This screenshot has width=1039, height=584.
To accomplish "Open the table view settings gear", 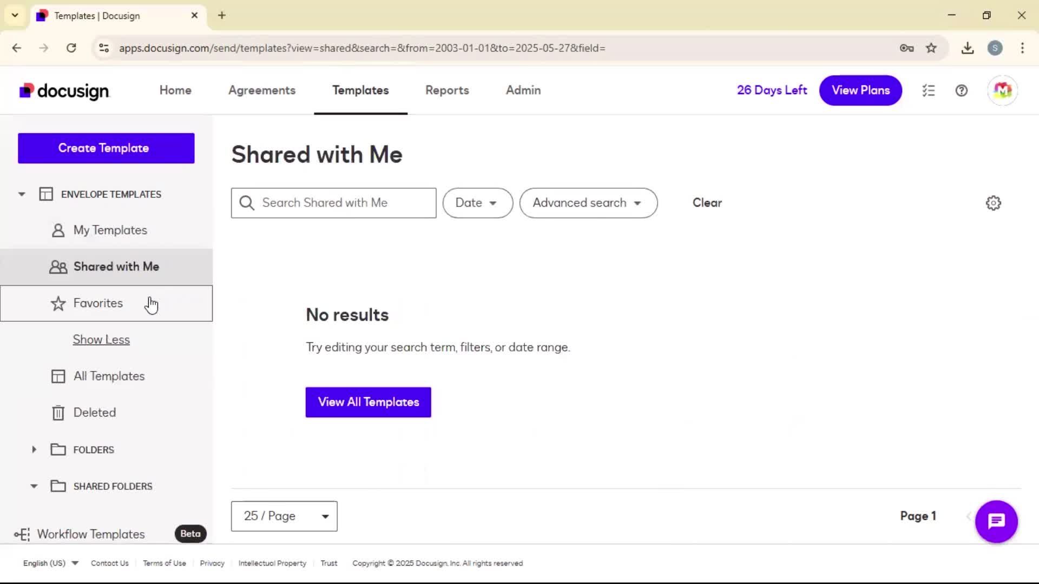I will tap(993, 203).
